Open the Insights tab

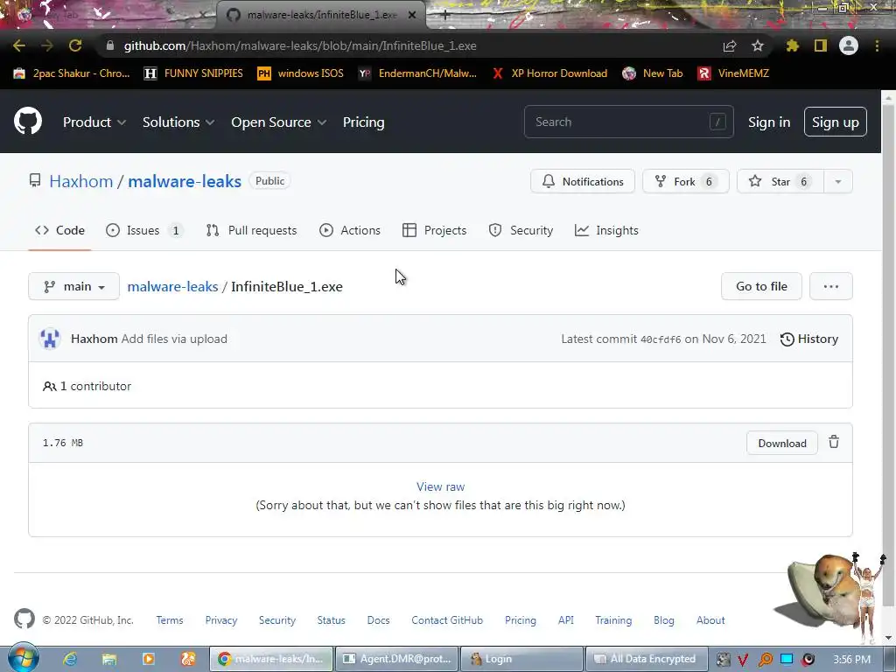click(x=606, y=230)
